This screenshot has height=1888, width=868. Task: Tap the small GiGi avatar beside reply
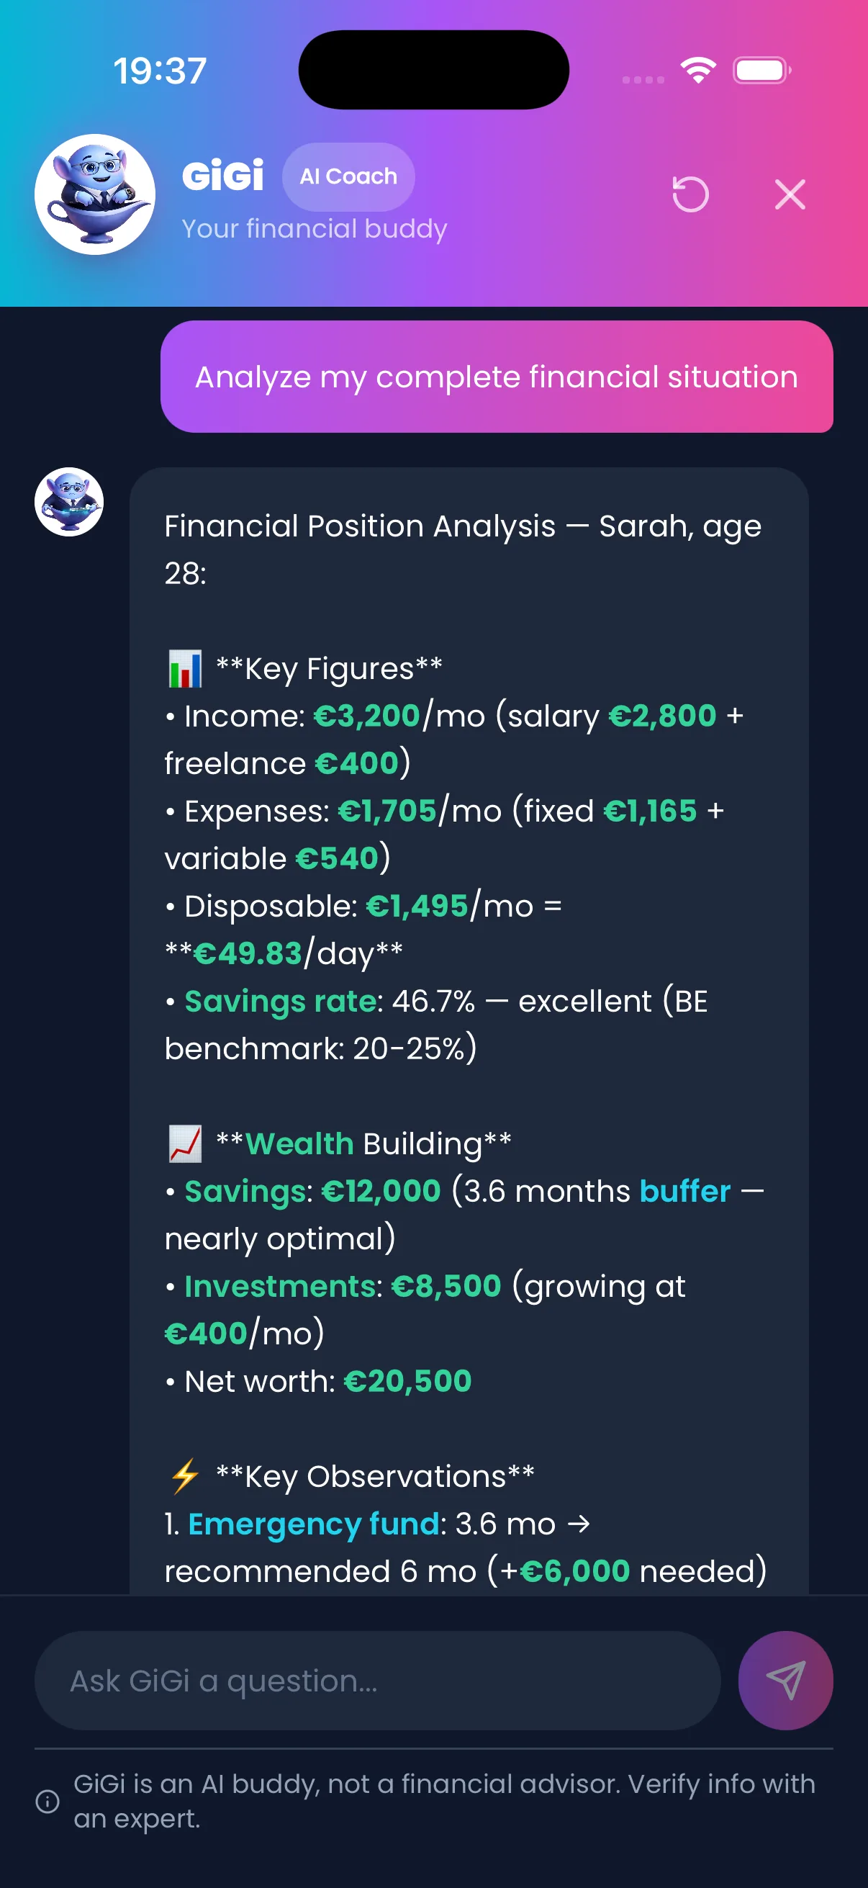point(69,502)
